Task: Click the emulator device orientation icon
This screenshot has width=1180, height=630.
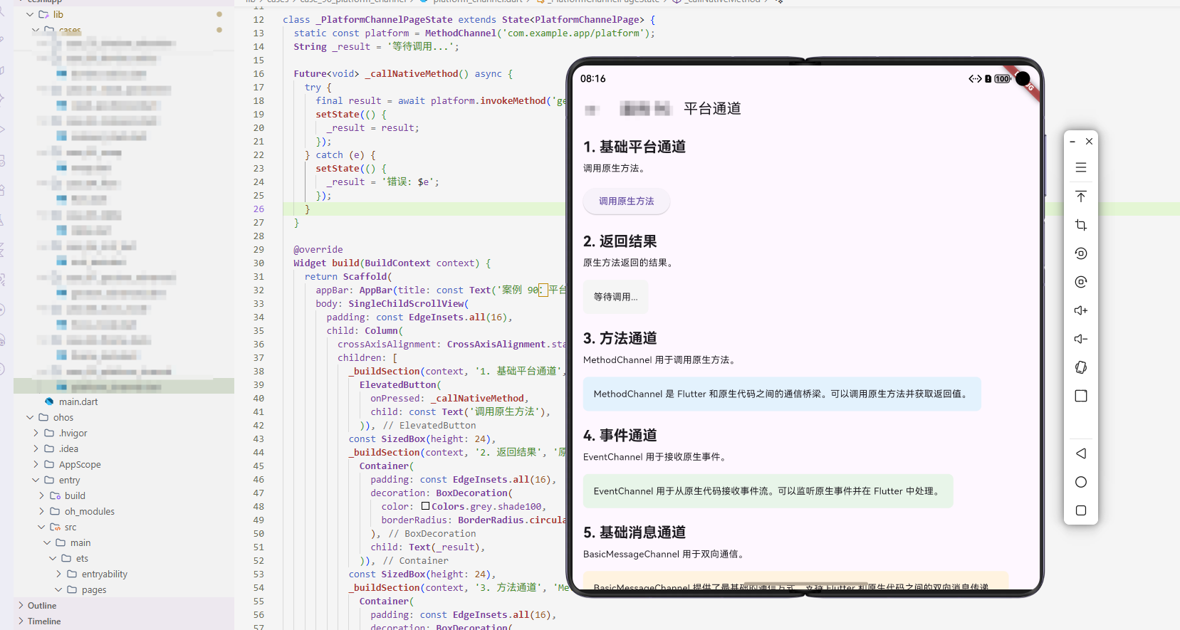Action: 1080,367
